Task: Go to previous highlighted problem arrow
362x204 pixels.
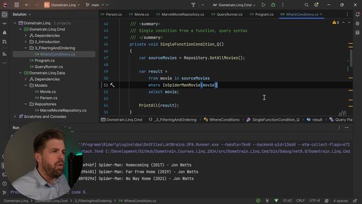Action: coord(343,23)
